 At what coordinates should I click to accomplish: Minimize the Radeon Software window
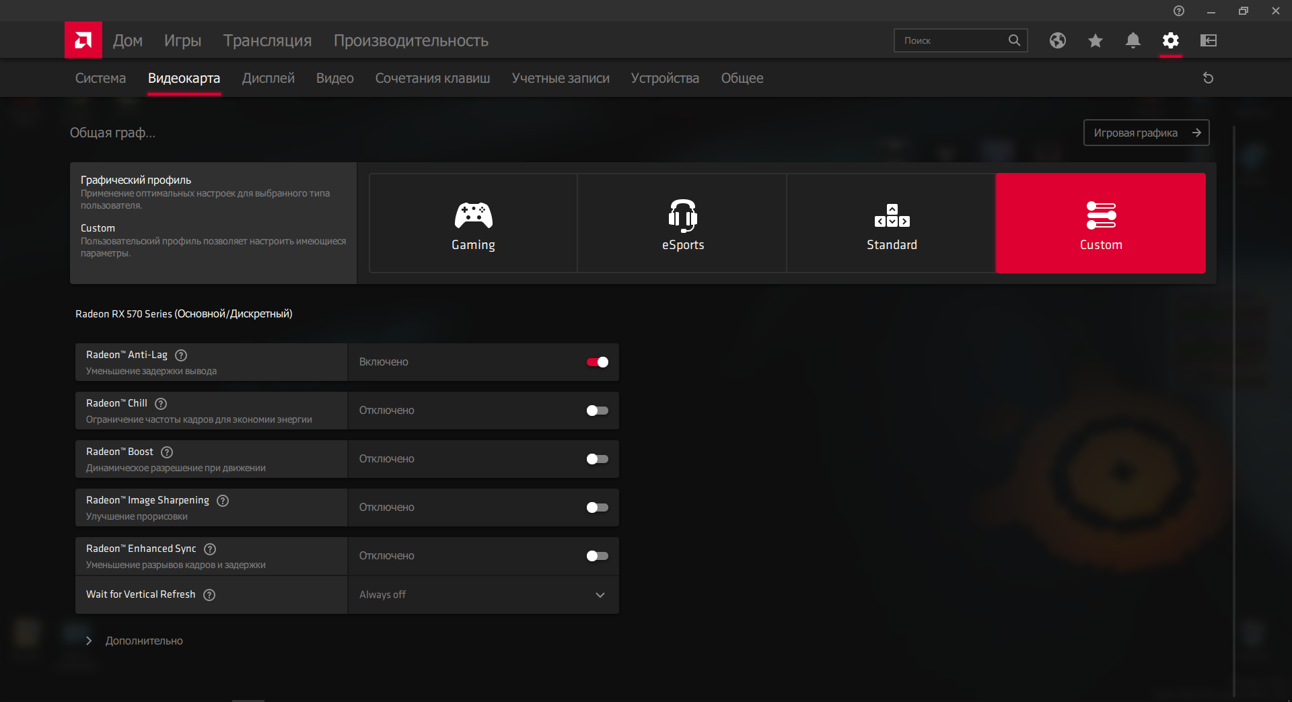click(1211, 11)
